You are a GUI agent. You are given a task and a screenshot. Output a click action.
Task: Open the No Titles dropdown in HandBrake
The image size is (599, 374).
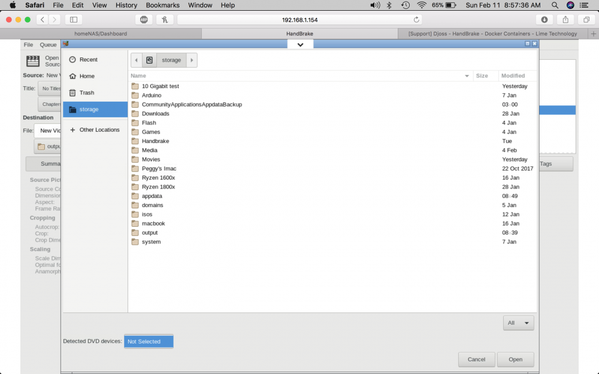(50, 89)
